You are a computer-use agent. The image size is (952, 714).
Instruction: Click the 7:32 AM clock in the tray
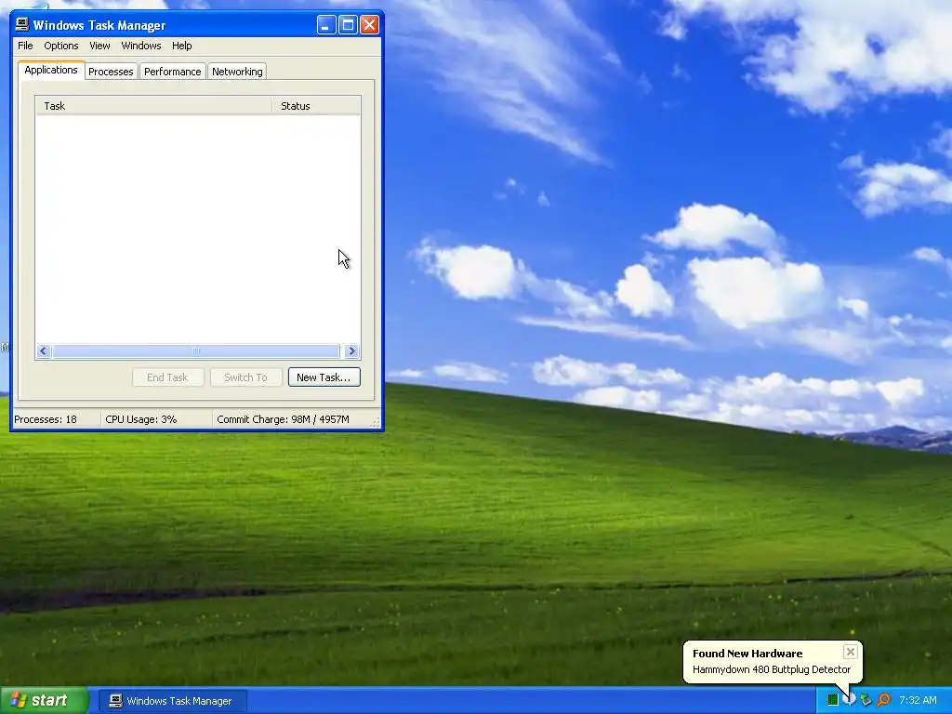[x=918, y=700]
